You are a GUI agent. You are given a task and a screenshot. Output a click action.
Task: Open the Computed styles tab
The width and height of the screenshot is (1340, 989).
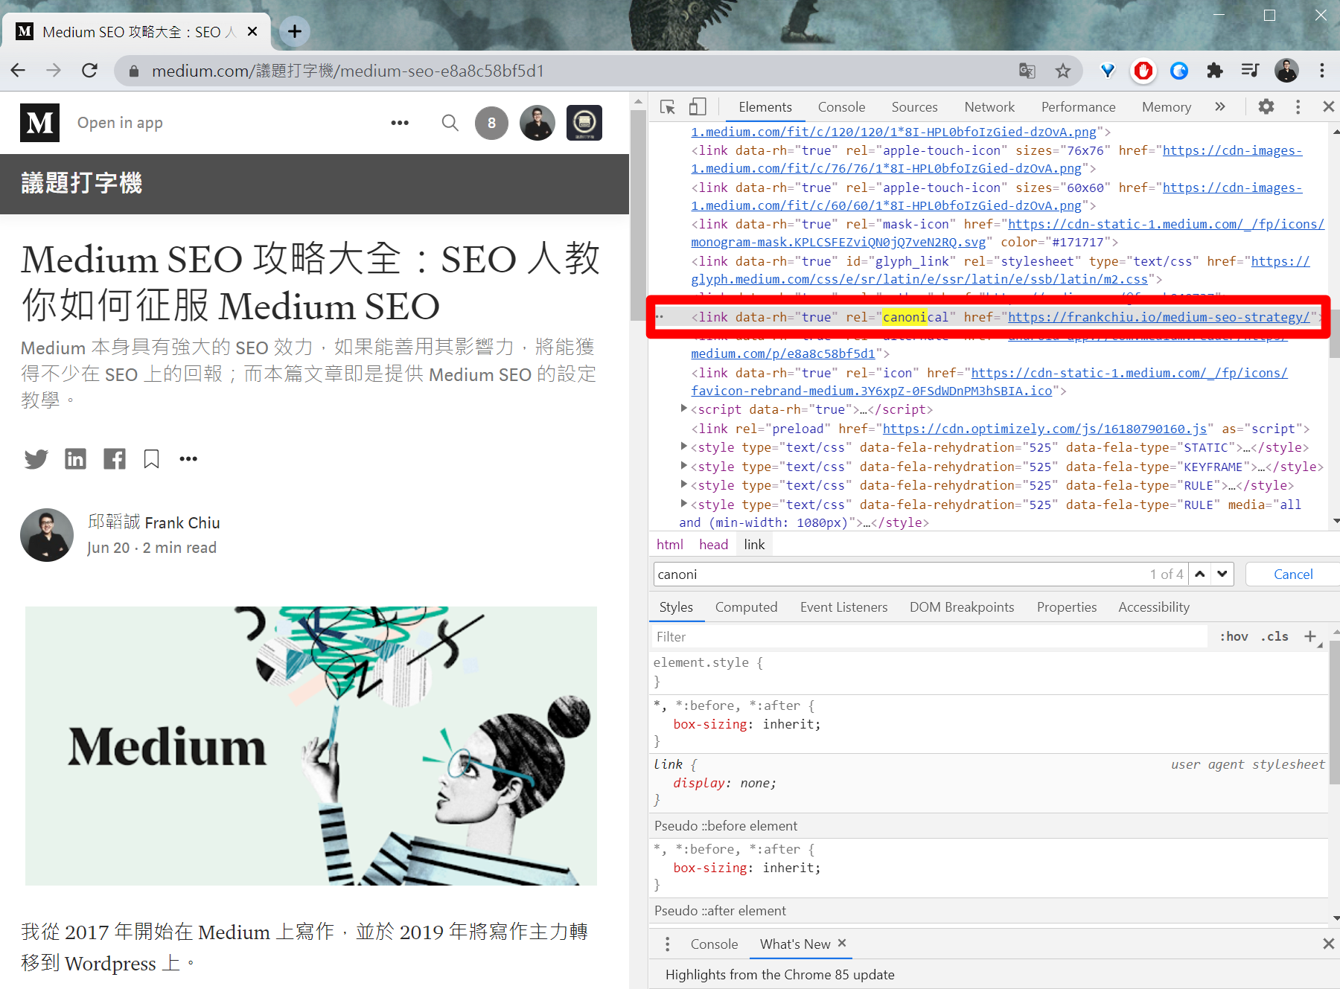pos(746,607)
